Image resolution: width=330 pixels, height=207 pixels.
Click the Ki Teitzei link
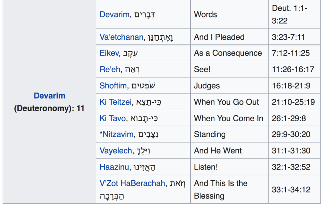pos(116,102)
